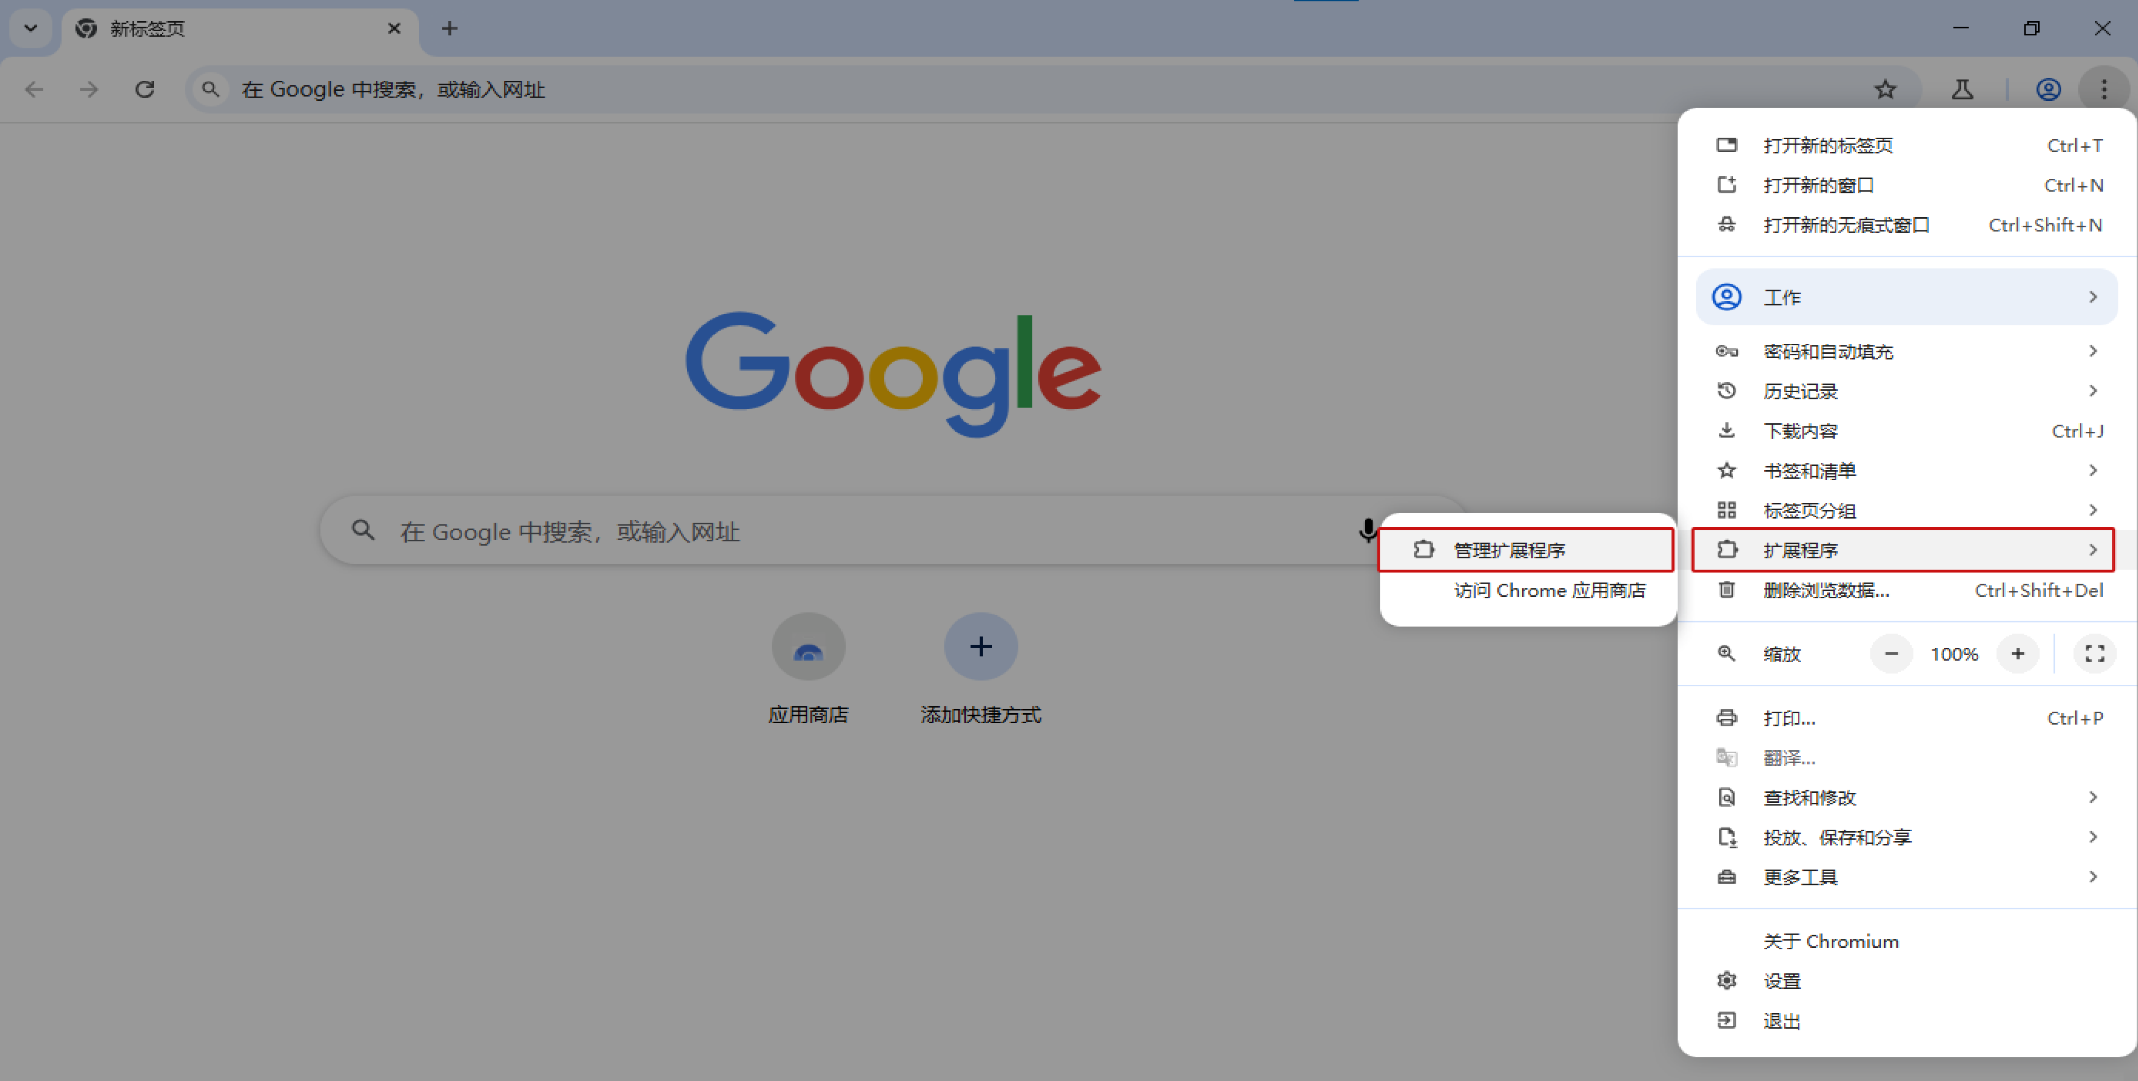Open Chrome Labs flask icon
The height and width of the screenshot is (1081, 2138).
(1962, 89)
